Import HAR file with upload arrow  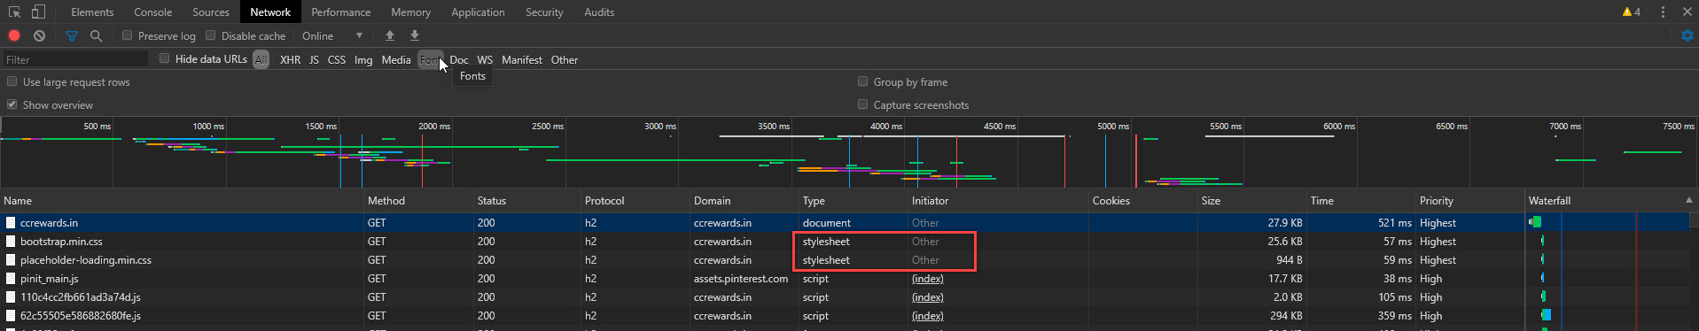pyautogui.click(x=389, y=35)
